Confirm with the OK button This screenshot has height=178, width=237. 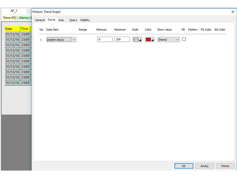(184, 166)
